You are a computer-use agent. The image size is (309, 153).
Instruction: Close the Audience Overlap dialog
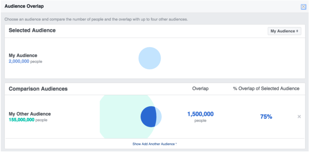coord(303,7)
